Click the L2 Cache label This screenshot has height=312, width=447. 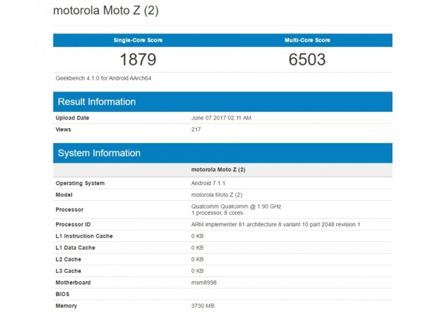(69, 259)
